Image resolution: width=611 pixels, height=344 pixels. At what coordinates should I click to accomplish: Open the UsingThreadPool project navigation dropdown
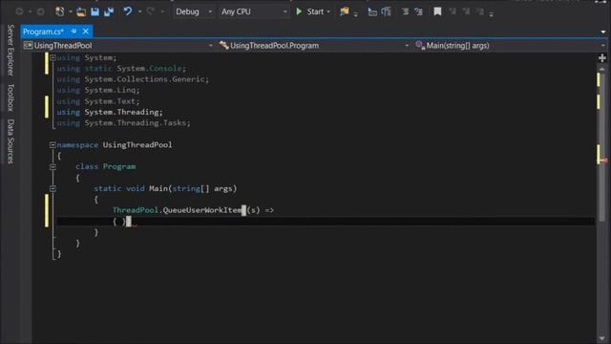tap(118, 46)
